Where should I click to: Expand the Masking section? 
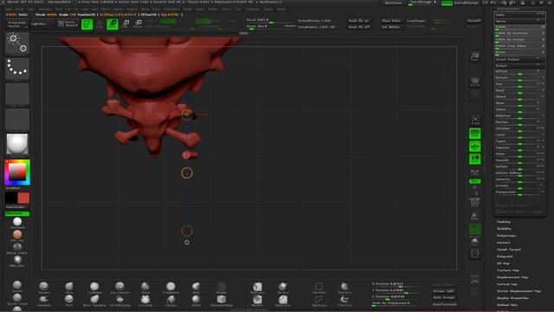(x=504, y=222)
